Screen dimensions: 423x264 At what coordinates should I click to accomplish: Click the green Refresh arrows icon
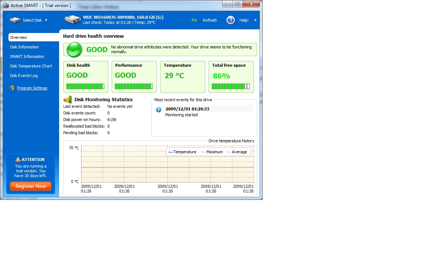pos(195,20)
